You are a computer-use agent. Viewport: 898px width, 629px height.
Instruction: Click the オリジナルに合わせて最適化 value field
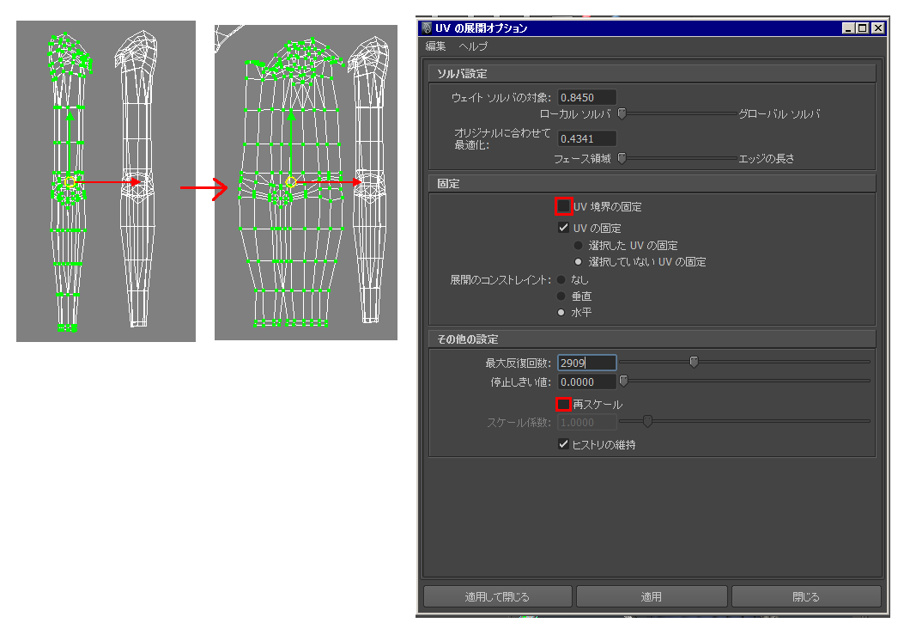pyautogui.click(x=587, y=138)
